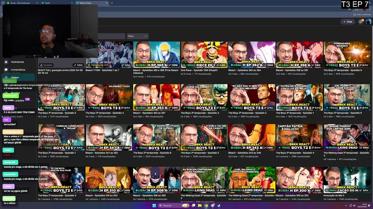Image resolution: width=373 pixels, height=209 pixels.
Task: Click title The Boys 2ª temporada - Episódio 7
Action: (x=57, y=153)
